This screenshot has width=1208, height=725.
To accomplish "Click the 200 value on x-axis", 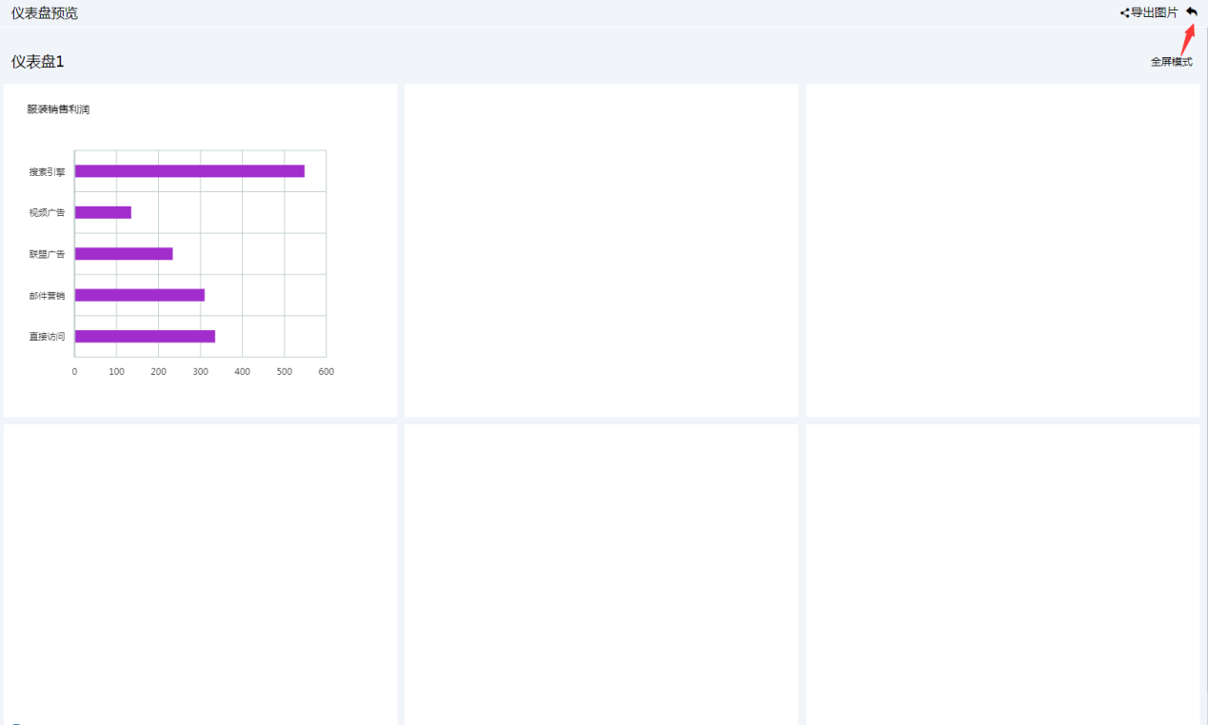I will 158,372.
